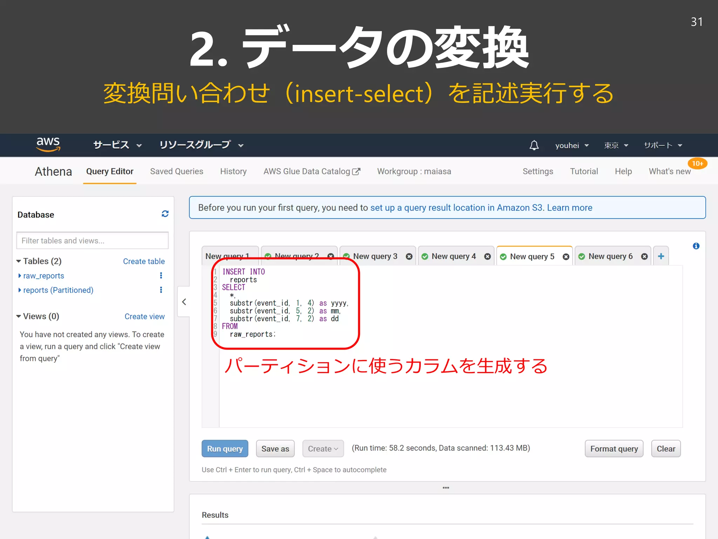The width and height of the screenshot is (718, 539).
Task: Close the New query 3 tab
Action: (409, 257)
